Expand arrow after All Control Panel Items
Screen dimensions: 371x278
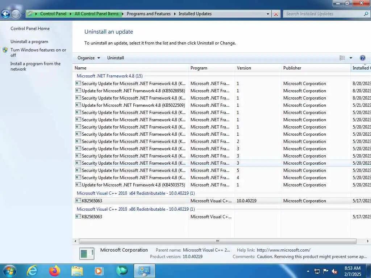(122, 14)
